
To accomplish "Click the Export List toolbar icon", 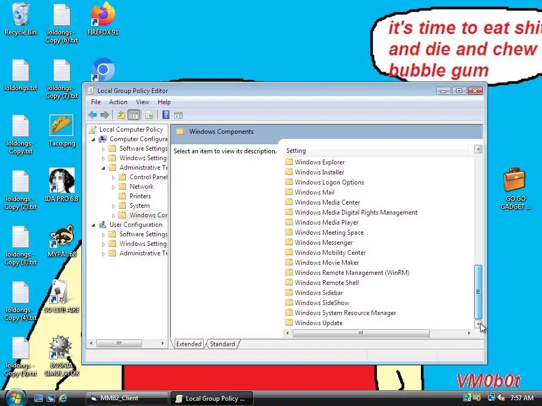I will click(149, 115).
